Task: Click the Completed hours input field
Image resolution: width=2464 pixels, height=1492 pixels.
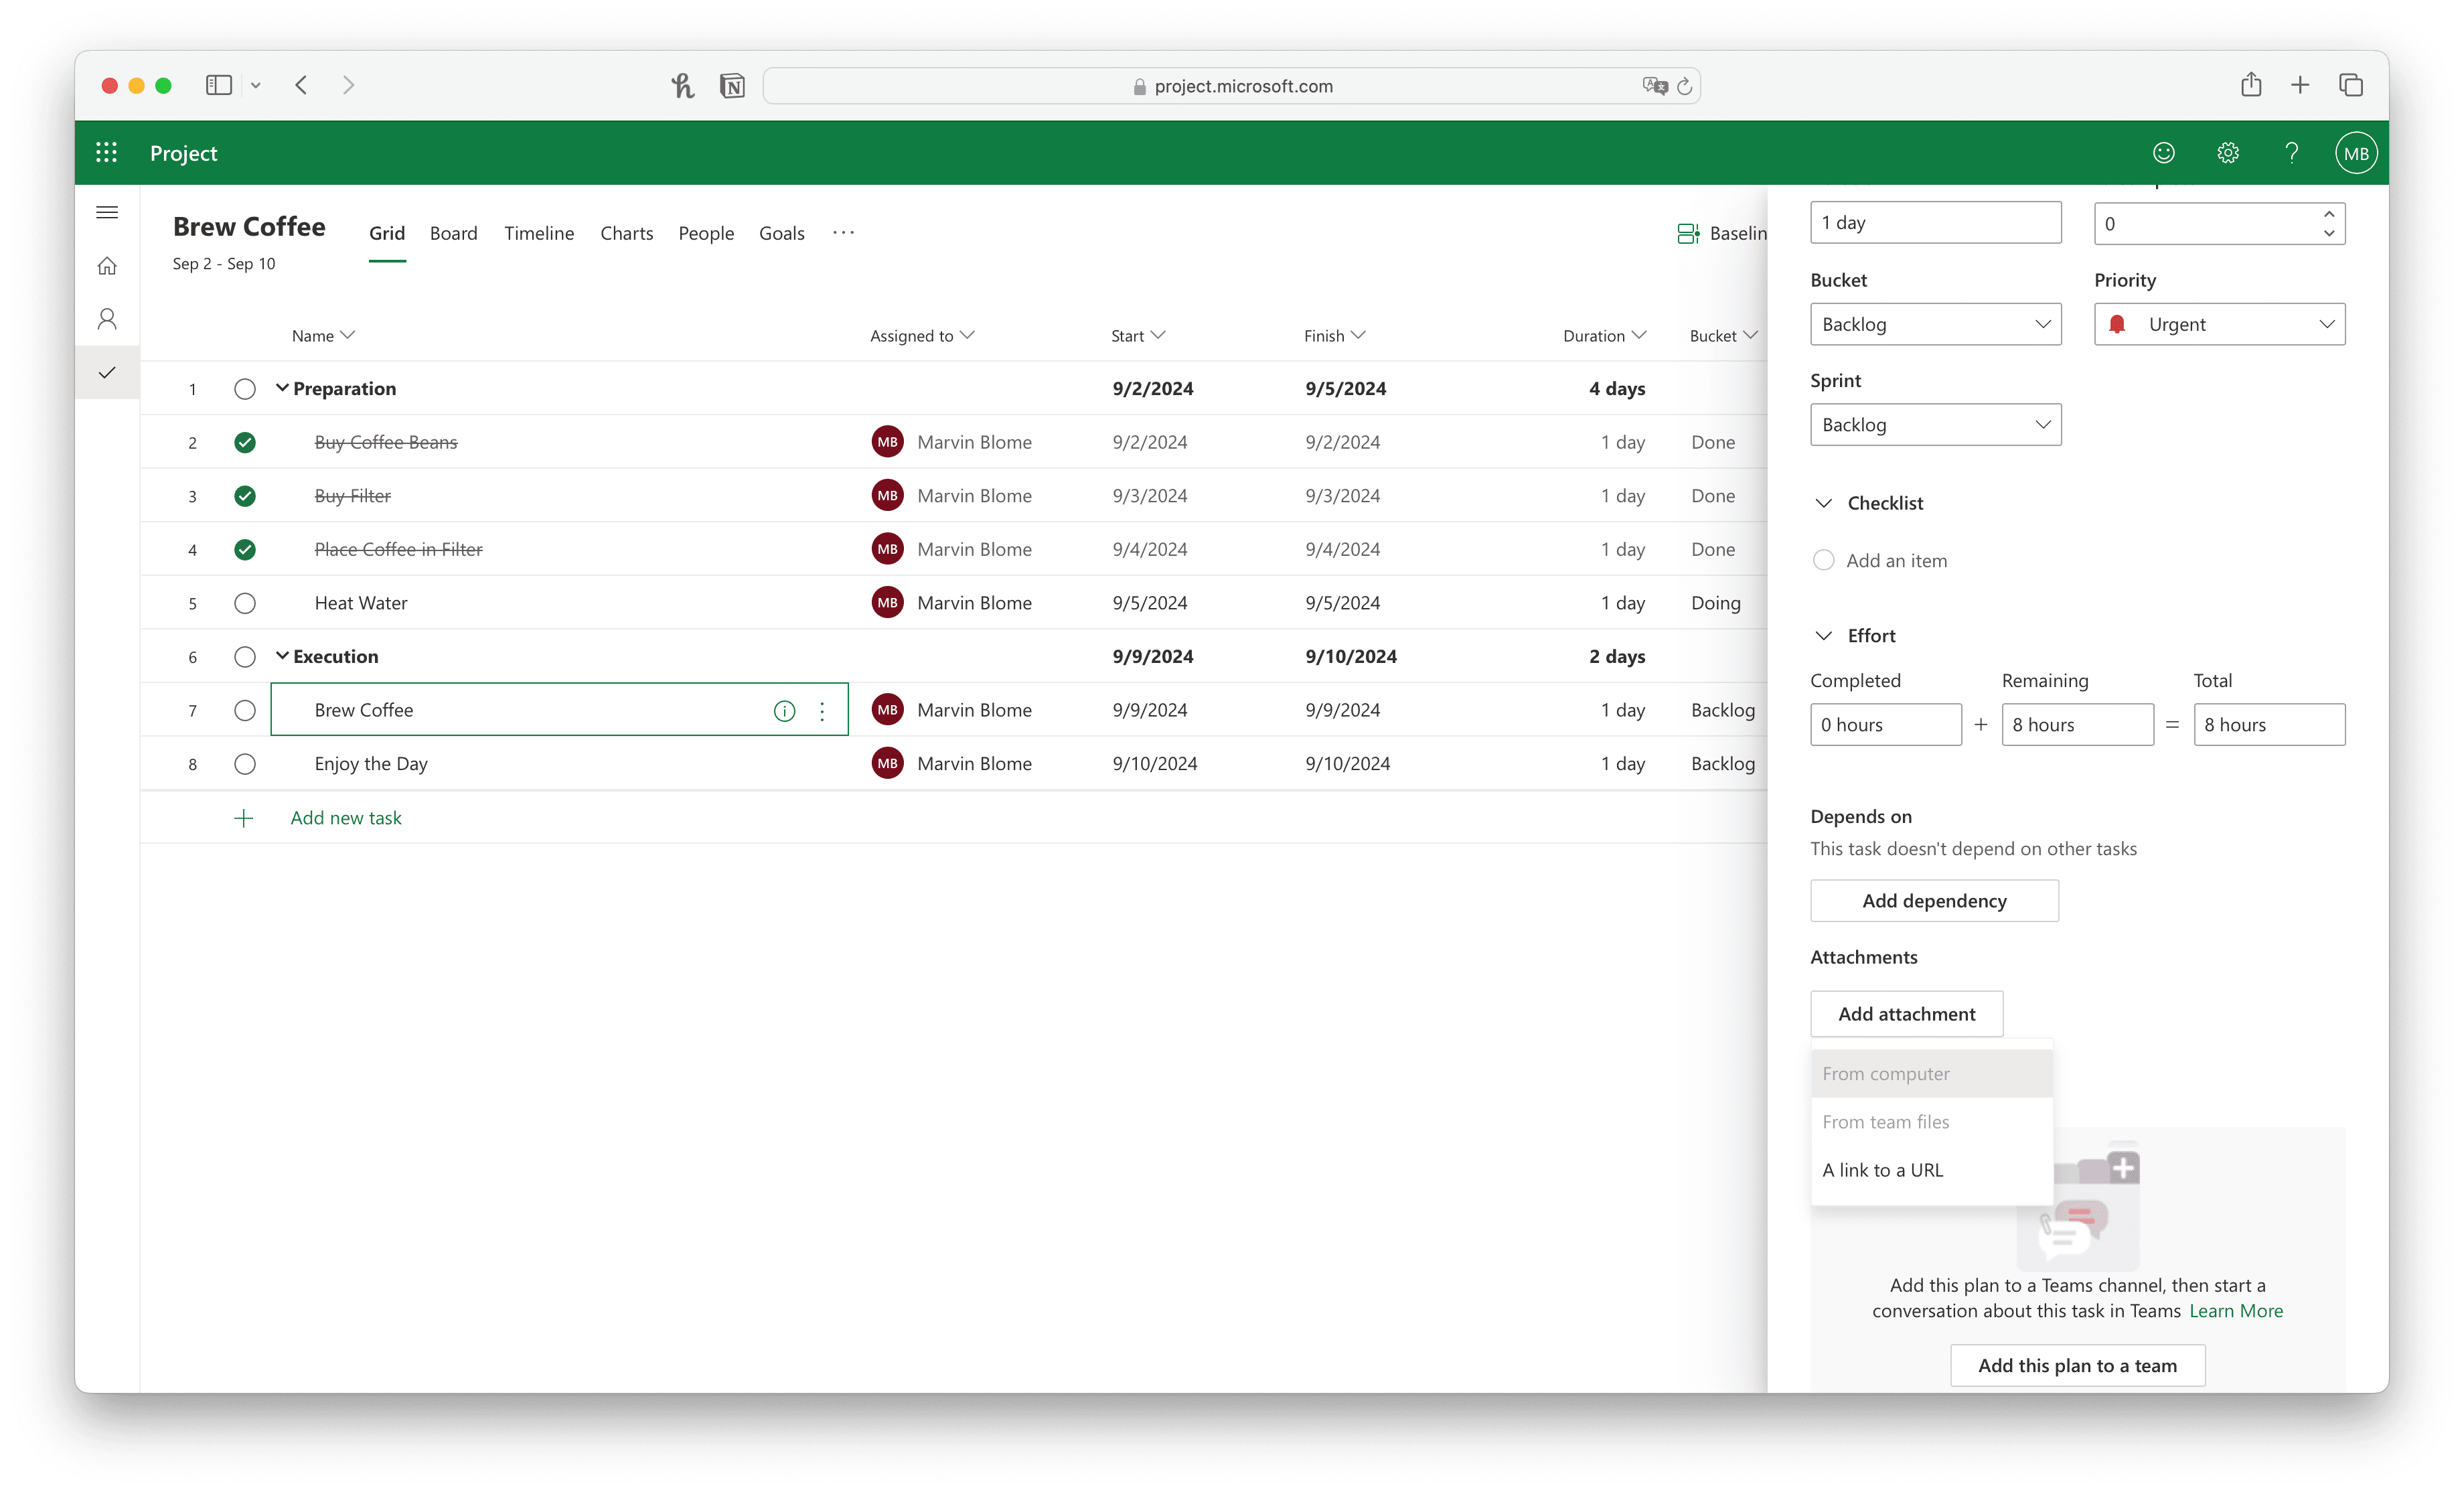Action: tap(1885, 724)
